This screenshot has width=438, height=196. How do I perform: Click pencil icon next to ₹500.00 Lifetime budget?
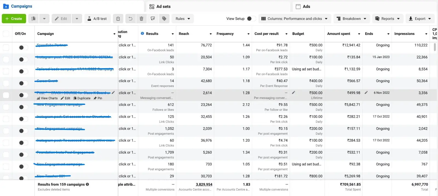point(293,93)
